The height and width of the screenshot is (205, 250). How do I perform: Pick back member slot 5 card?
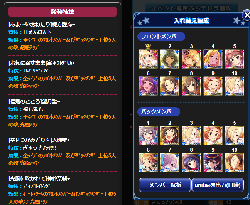(x=235, y=136)
